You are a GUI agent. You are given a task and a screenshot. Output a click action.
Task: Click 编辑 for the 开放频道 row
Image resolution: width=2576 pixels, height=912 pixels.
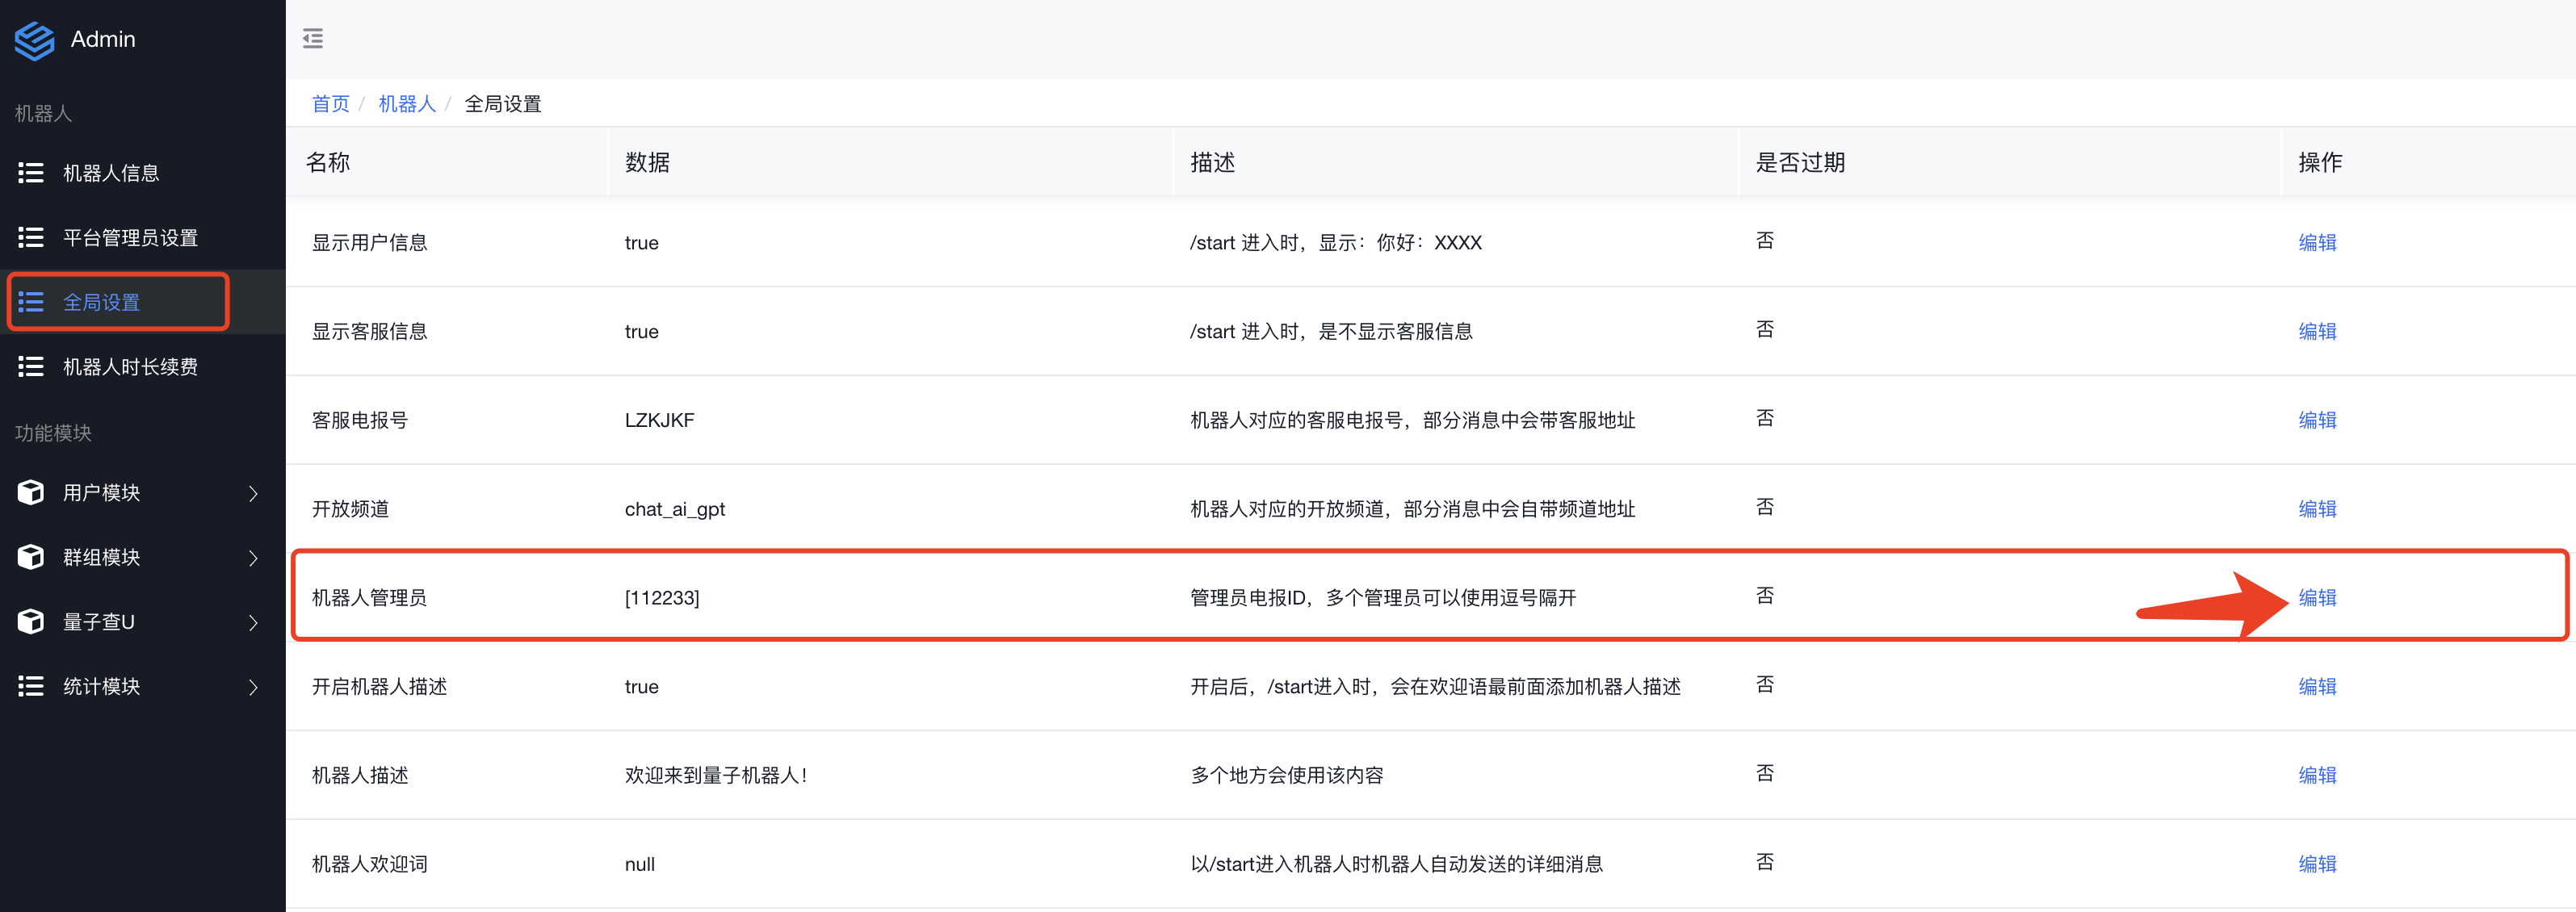pyautogui.click(x=2316, y=509)
